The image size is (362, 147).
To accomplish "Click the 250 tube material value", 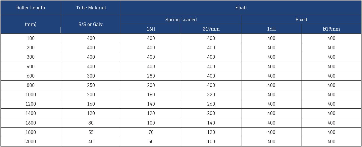I will (x=91, y=85).
